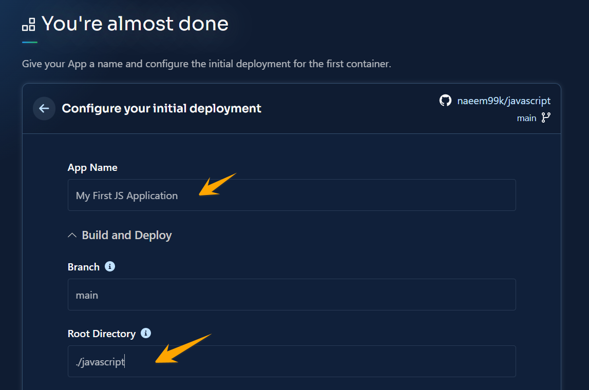
Task: Click the "Configure your initial deployment" heading
Action: (162, 108)
